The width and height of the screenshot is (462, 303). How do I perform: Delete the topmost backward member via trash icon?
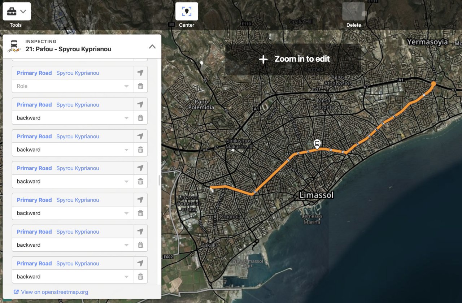pyautogui.click(x=140, y=118)
